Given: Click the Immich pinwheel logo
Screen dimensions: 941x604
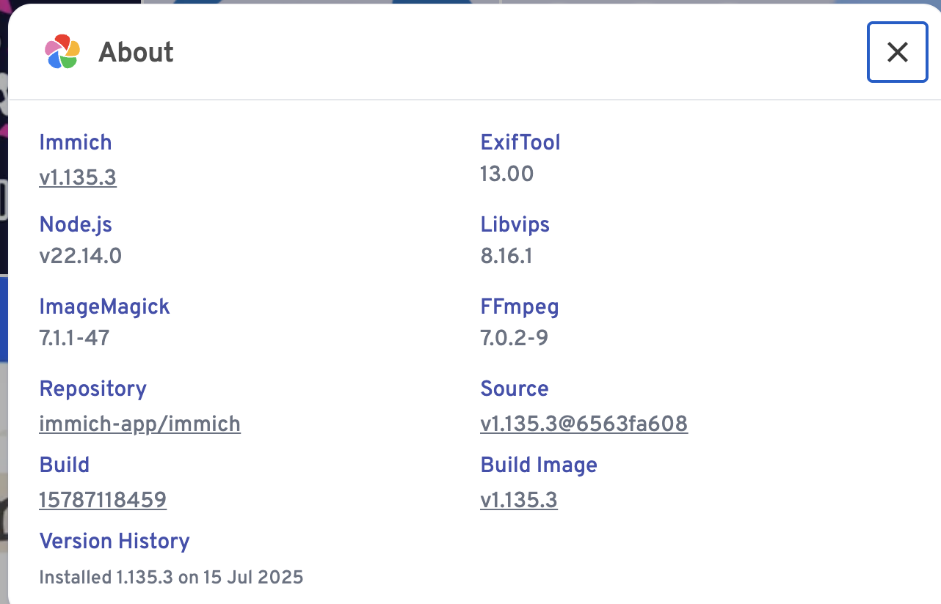Looking at the screenshot, I should point(62,52).
